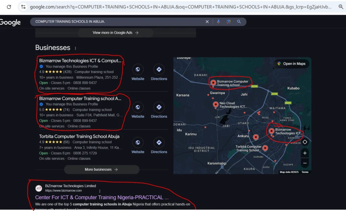Viewport: 346px width, 211px height.
Task: Get Directions to Torbita Computer Training School
Action: [159, 146]
